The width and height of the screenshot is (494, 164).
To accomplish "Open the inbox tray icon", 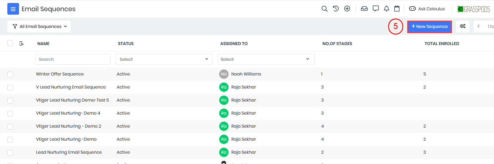I will pyautogui.click(x=364, y=9).
